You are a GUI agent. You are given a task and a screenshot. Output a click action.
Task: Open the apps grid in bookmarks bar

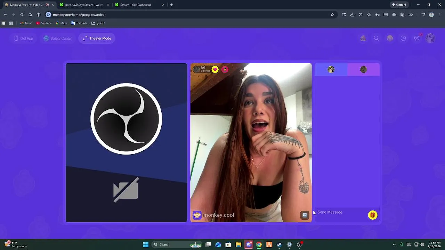tap(11, 23)
